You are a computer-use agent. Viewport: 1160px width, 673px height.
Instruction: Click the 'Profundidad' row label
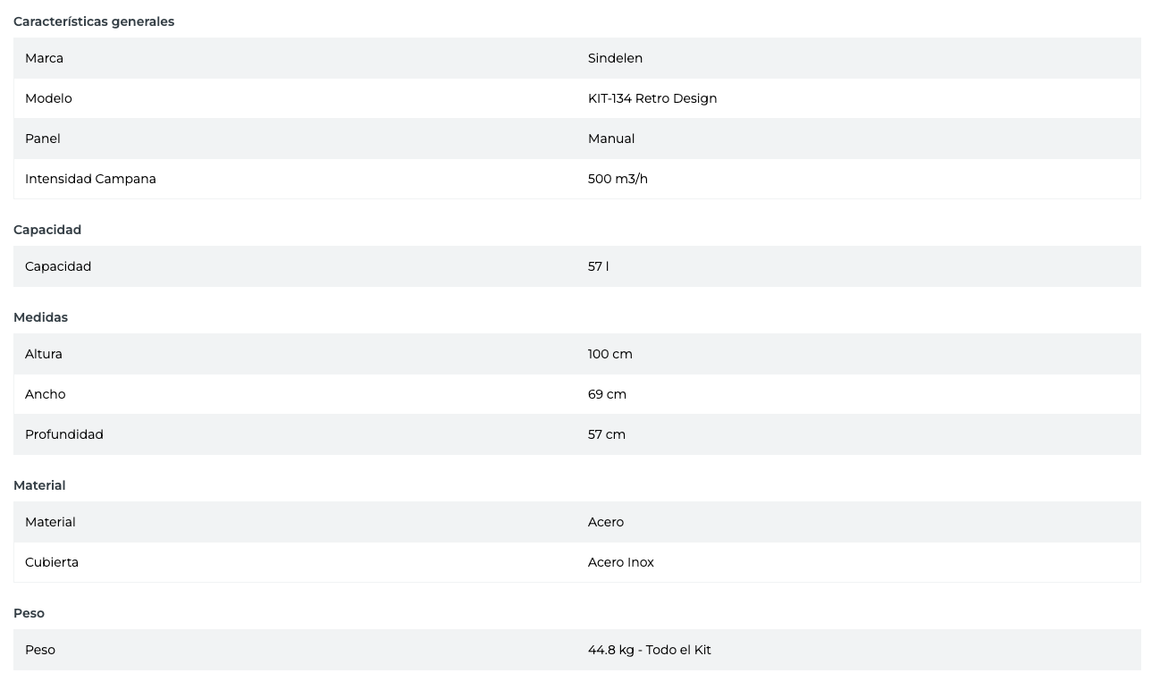tap(64, 434)
